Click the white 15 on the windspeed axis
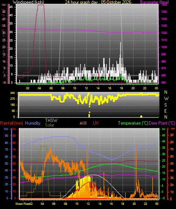Image resolution: width=176 pixels, height=209 pixels. click(x=11, y=58)
